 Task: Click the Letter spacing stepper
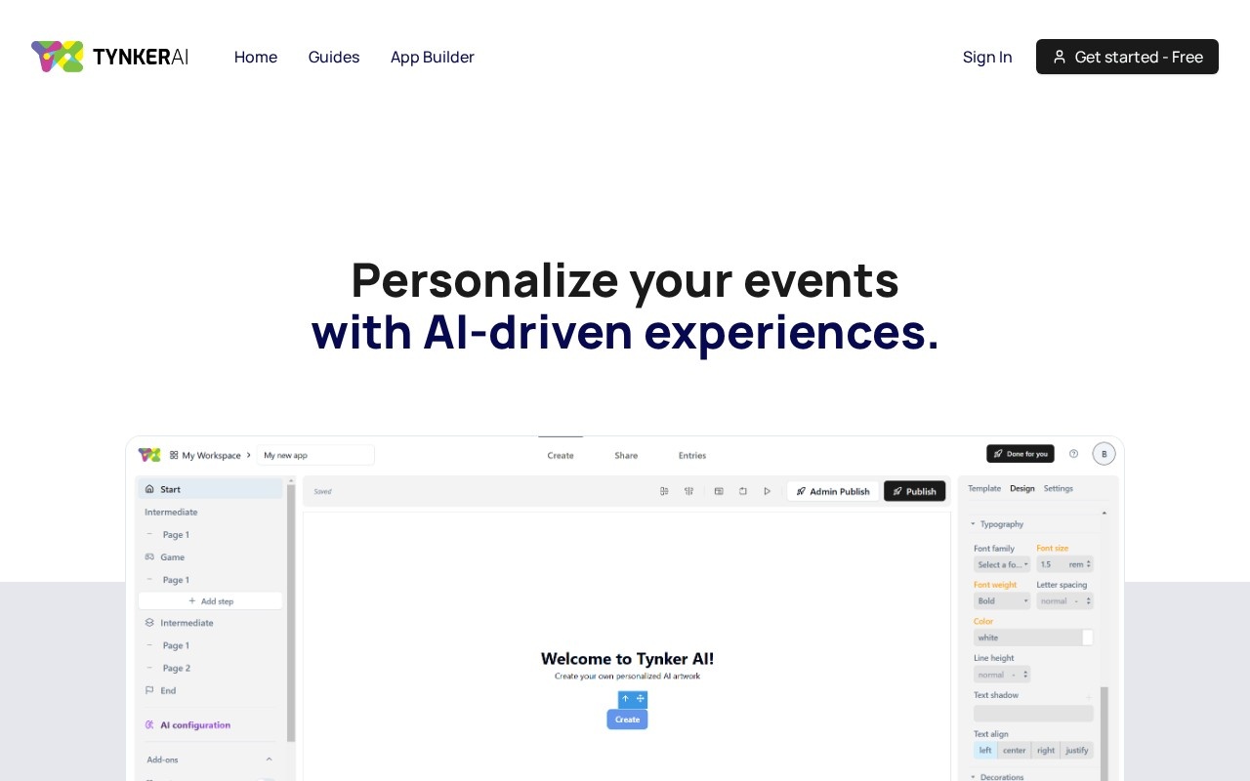click(1089, 601)
